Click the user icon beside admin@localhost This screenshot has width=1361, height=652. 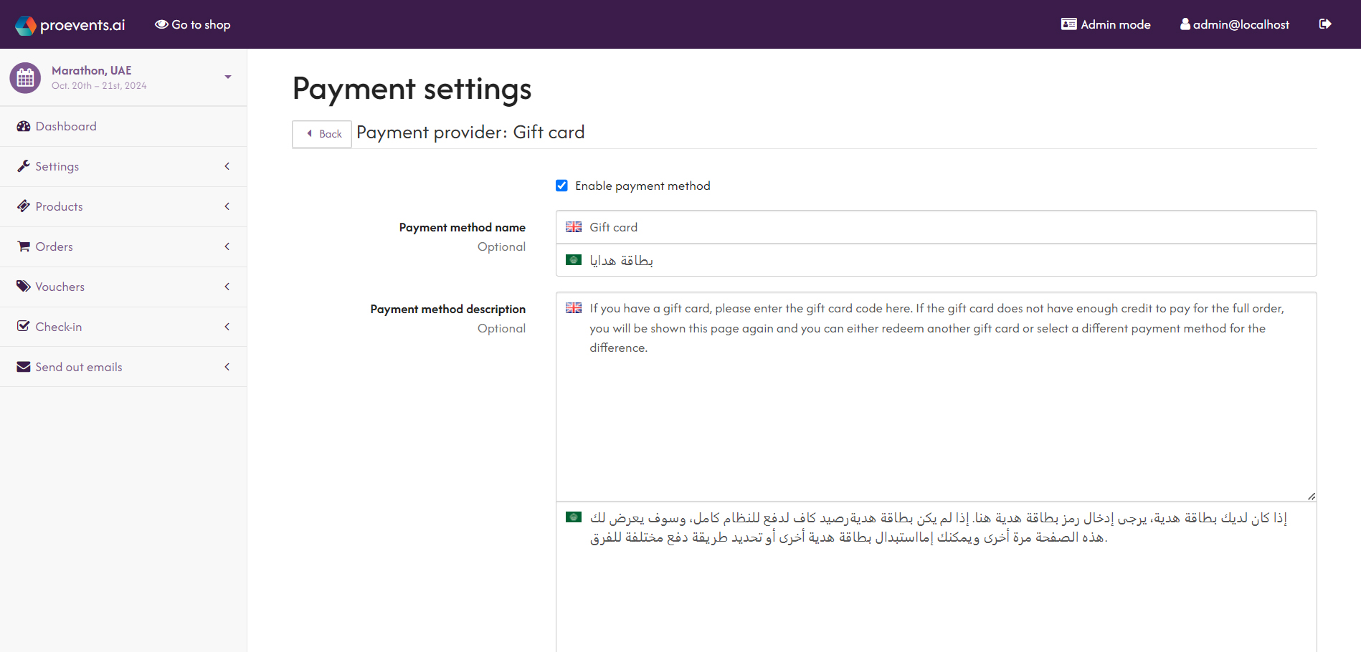(x=1185, y=24)
